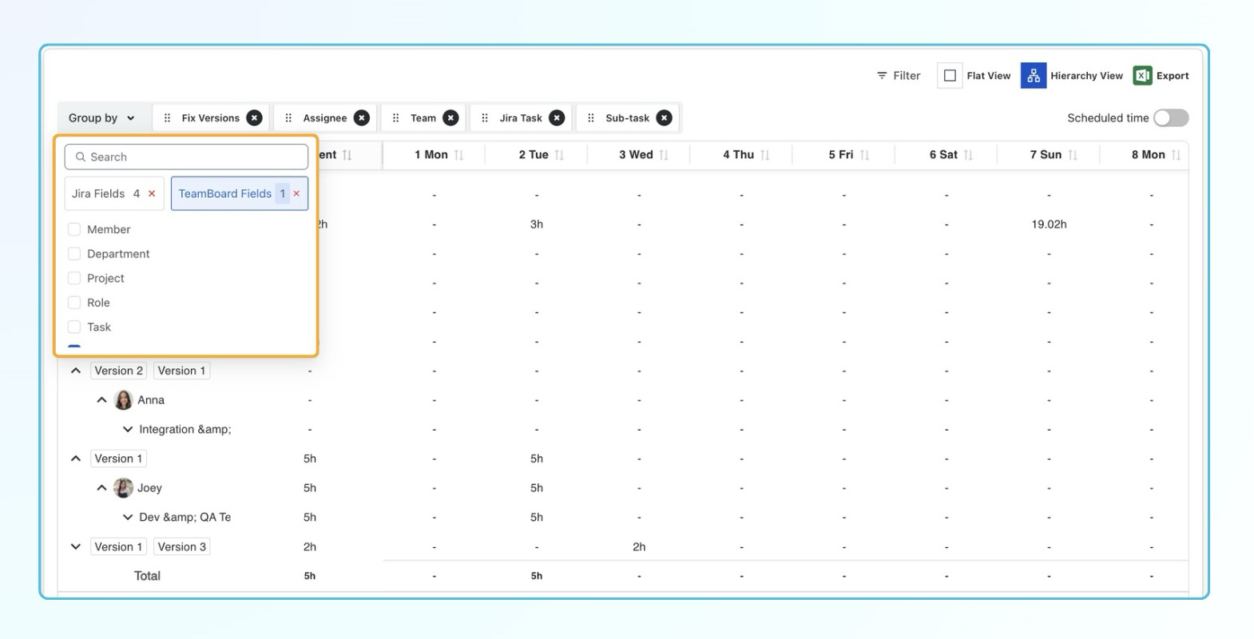Enable the Flat View option
This screenshot has width=1254, height=639.
pyautogui.click(x=950, y=76)
